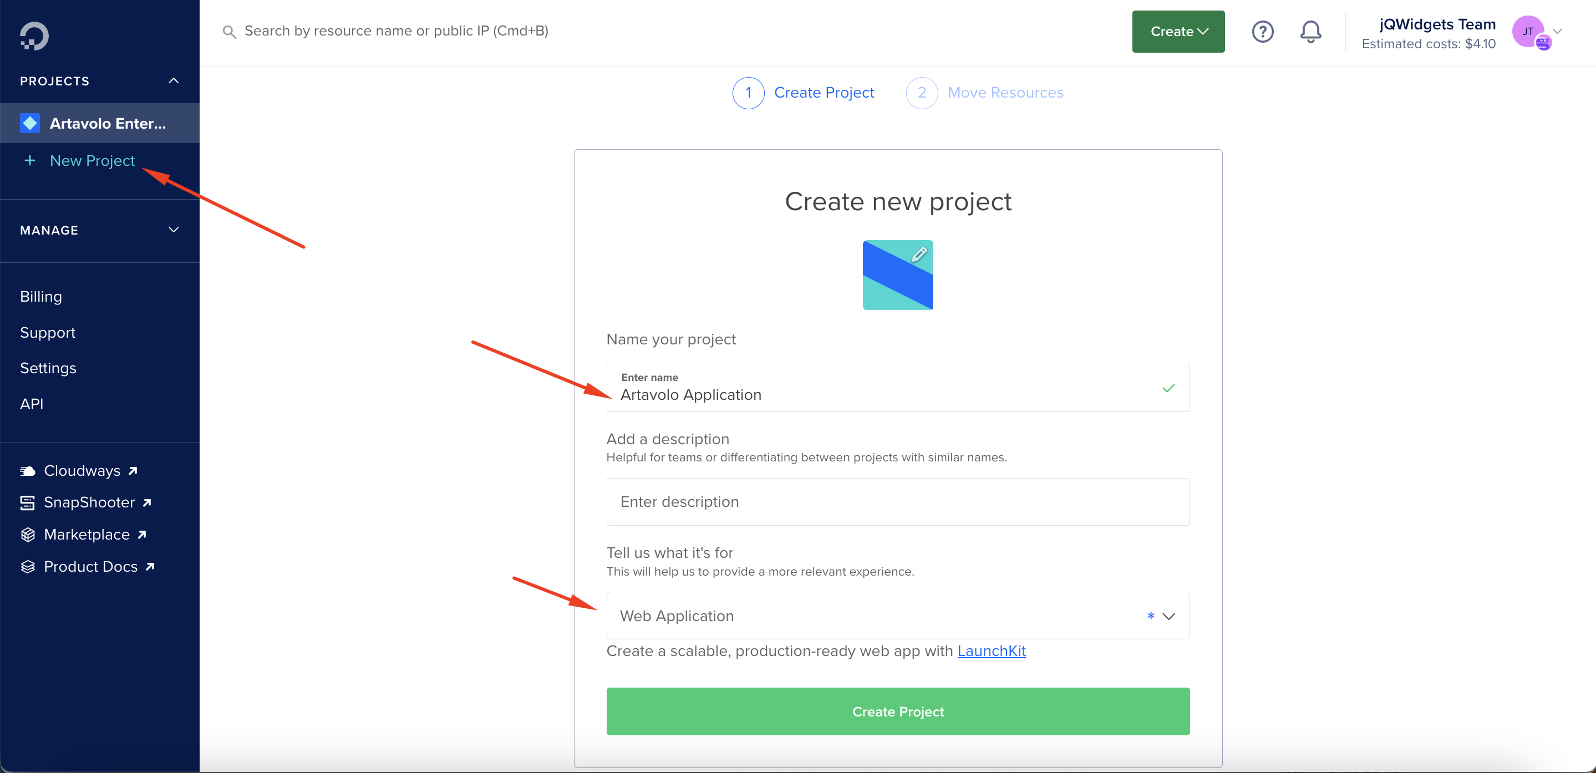Open API in the sidebar
This screenshot has width=1596, height=773.
pos(32,404)
